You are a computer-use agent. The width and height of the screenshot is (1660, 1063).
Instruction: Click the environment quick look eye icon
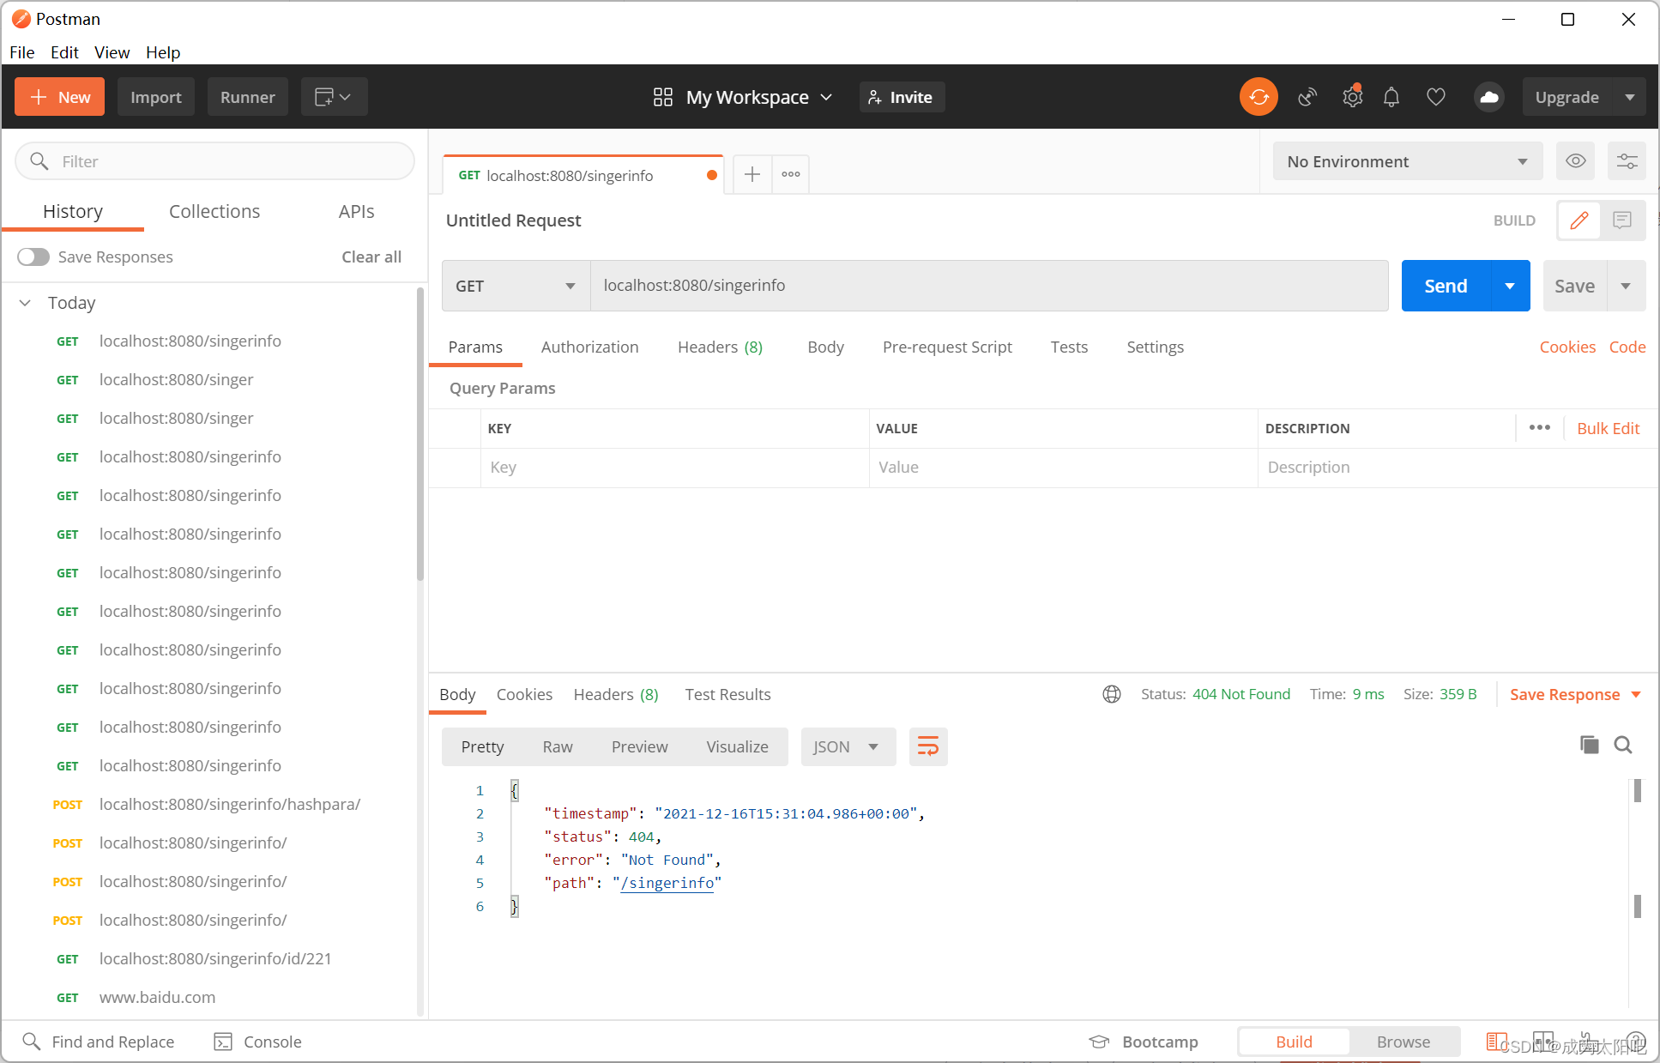[1575, 161]
